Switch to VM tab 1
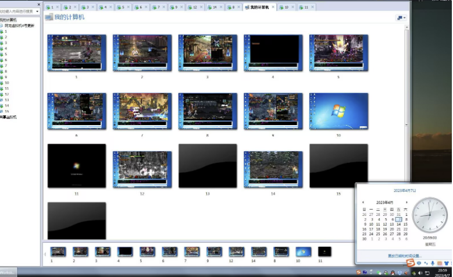This screenshot has width=453, height=277. (x=52, y=7)
